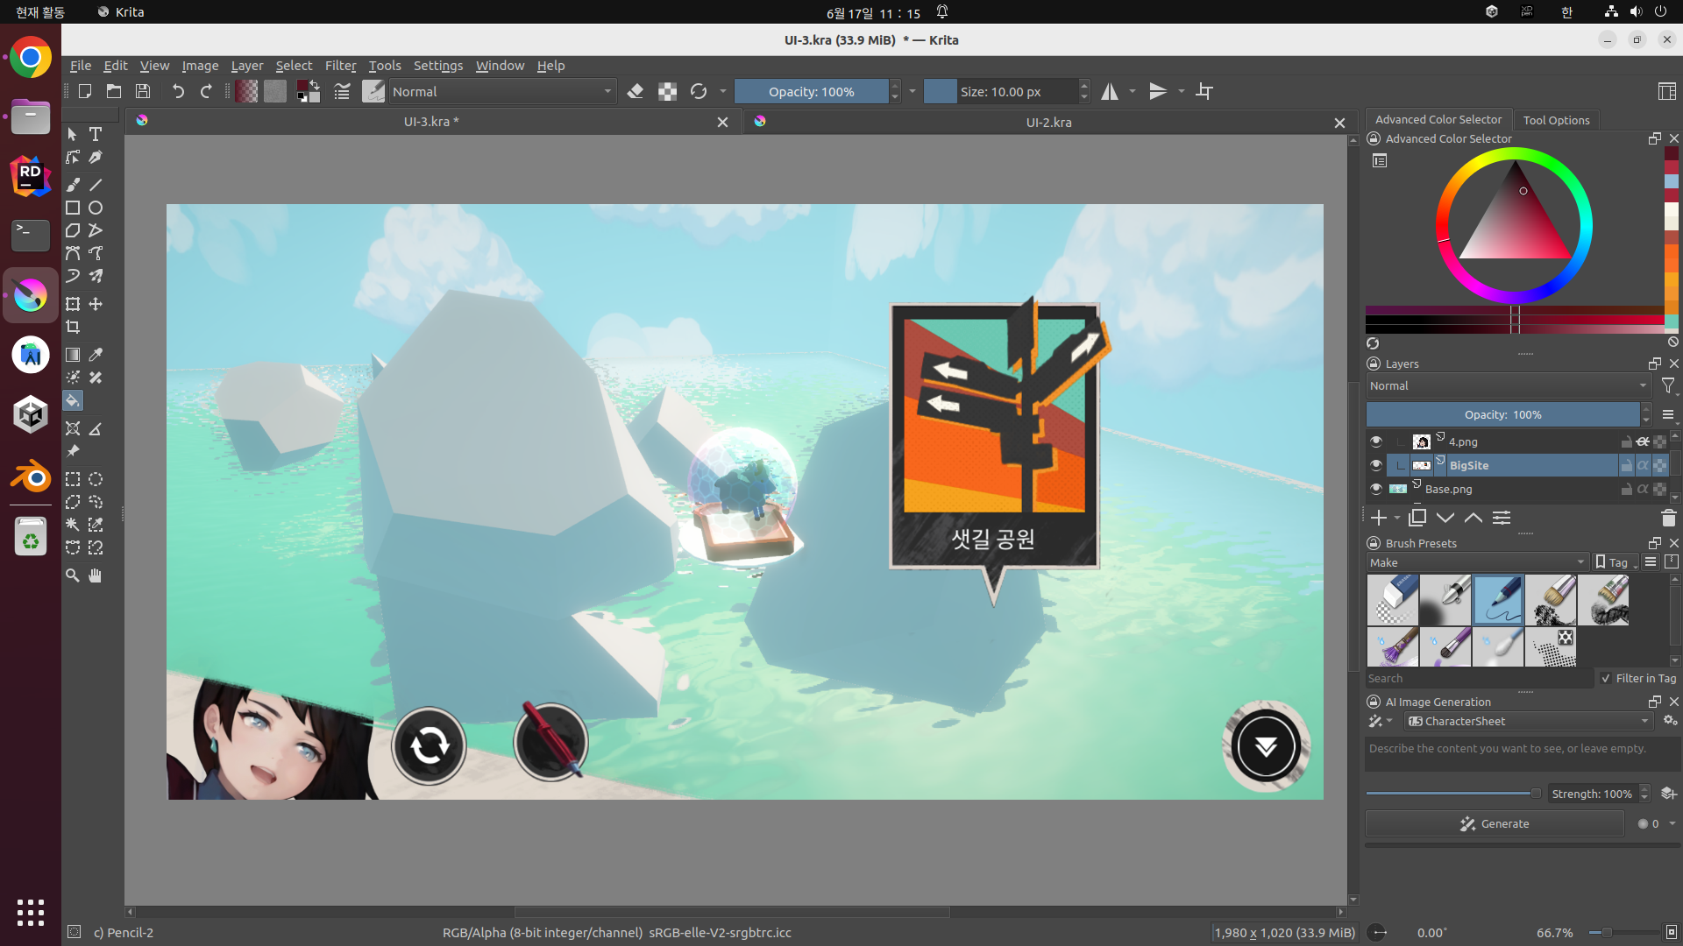Screen dimensions: 1683x946
Task: Open layer properties button
Action: [1502, 518]
